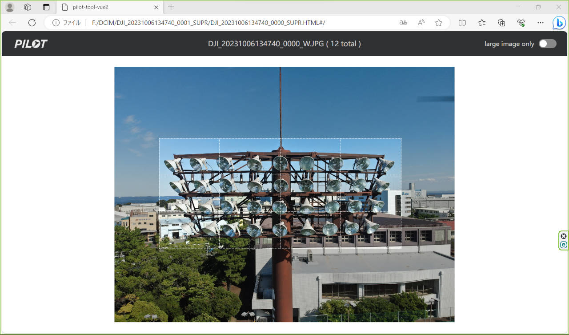Open the Bing Copilot sidebar button
The width and height of the screenshot is (569, 335).
click(x=559, y=23)
